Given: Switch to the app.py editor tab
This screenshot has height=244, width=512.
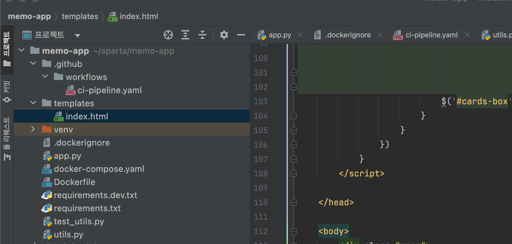Looking at the screenshot, I should 280,35.
